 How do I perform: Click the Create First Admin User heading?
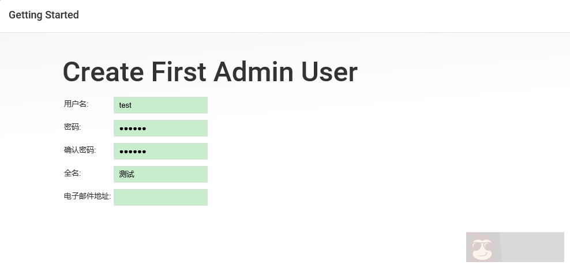coord(210,72)
